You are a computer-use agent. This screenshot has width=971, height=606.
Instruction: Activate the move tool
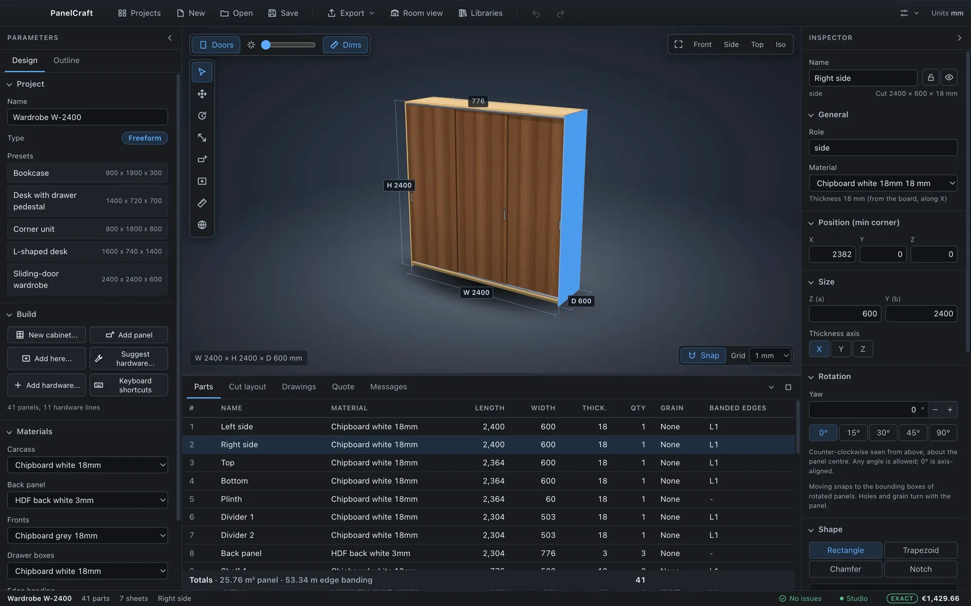click(x=202, y=94)
